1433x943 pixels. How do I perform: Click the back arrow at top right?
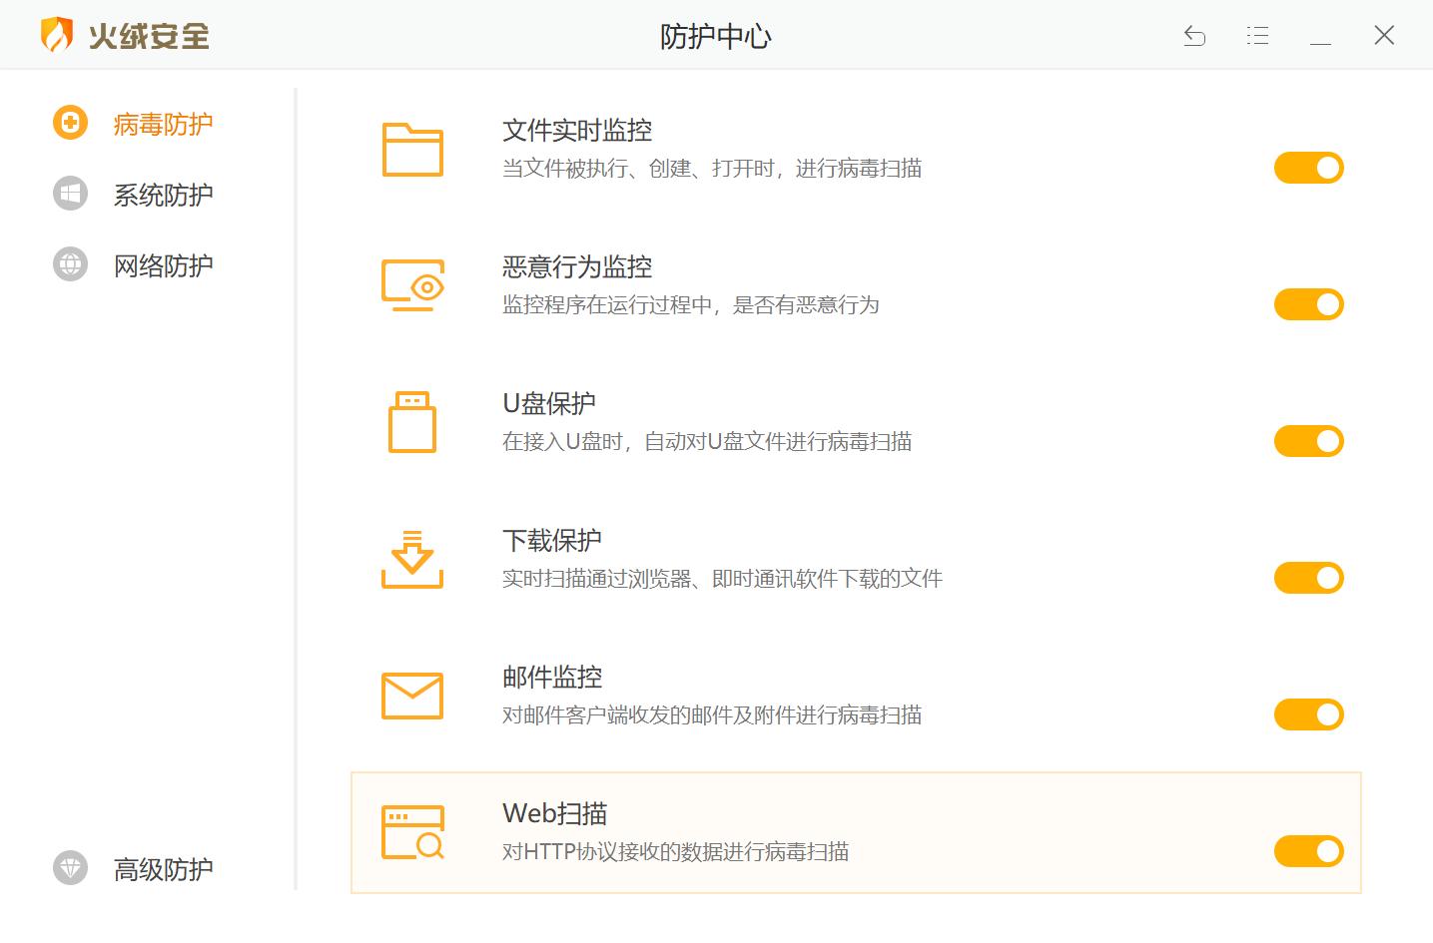pyautogui.click(x=1194, y=35)
